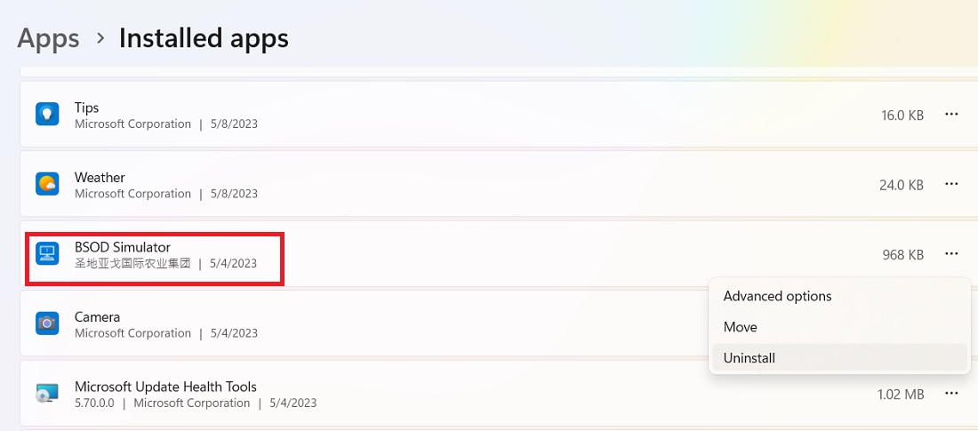
Task: Select Move in the context menu
Action: point(741,327)
